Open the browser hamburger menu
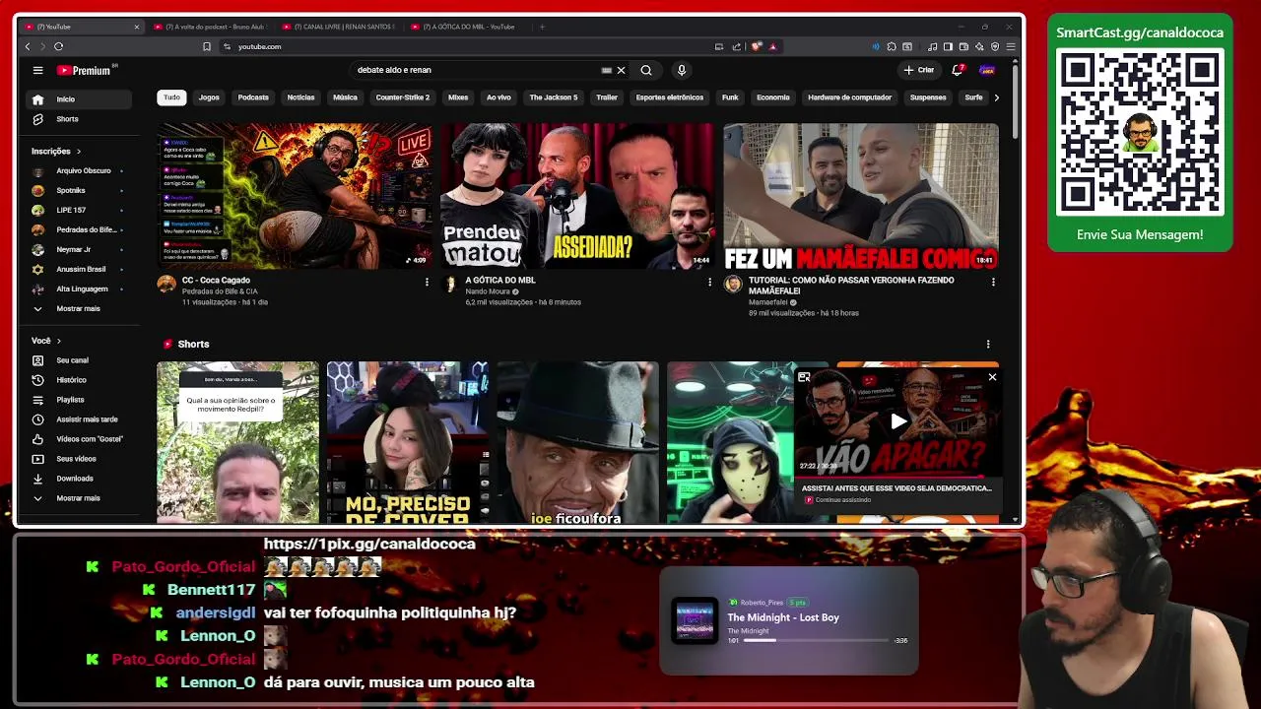The height and width of the screenshot is (709, 1261). pos(1011,46)
